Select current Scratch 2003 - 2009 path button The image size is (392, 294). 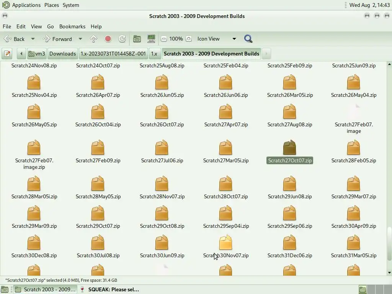point(211,54)
